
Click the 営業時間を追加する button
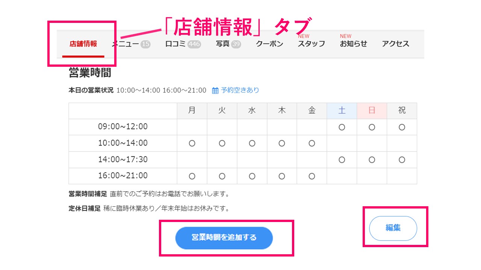[224, 238]
